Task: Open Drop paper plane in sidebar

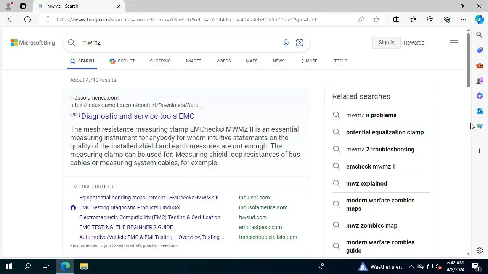Action: (x=480, y=126)
